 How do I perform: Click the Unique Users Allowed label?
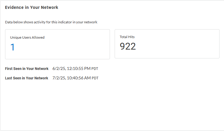(27, 37)
